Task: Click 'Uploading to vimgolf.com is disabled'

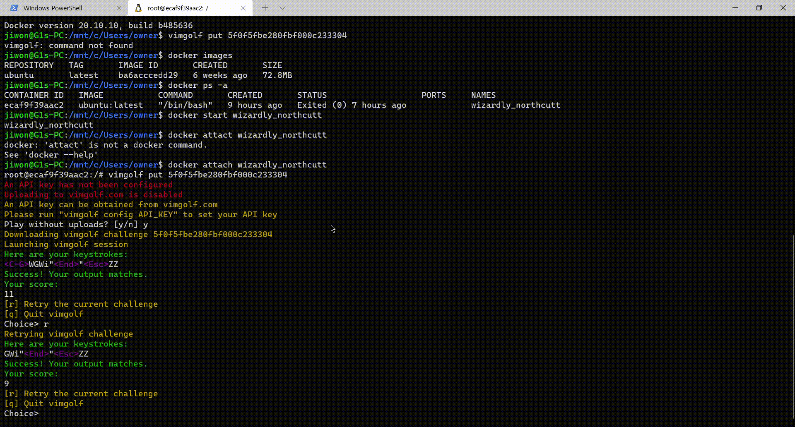Action: tap(94, 194)
